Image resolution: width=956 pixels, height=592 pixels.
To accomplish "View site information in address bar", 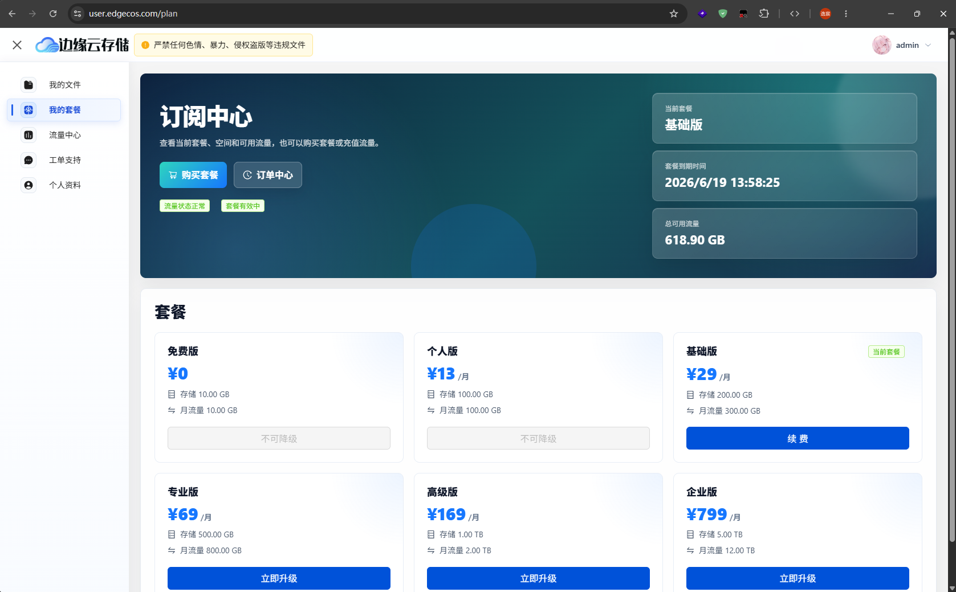I will 78,14.
